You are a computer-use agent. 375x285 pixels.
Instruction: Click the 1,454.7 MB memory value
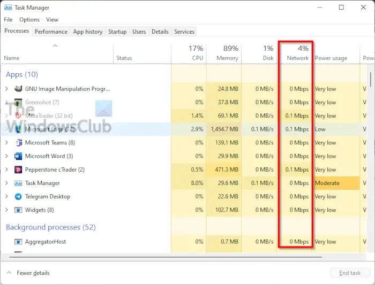(x=224, y=129)
